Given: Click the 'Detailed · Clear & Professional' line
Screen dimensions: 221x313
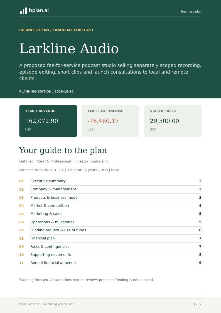Looking at the screenshot, I should click(x=64, y=161).
